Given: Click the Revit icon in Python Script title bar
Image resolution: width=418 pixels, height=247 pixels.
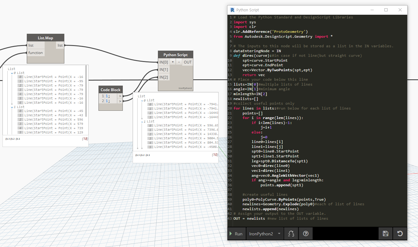Looking at the screenshot, I should point(232,10).
